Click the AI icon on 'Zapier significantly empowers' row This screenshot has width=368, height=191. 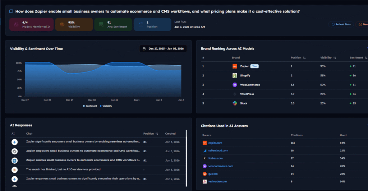click(x=14, y=142)
